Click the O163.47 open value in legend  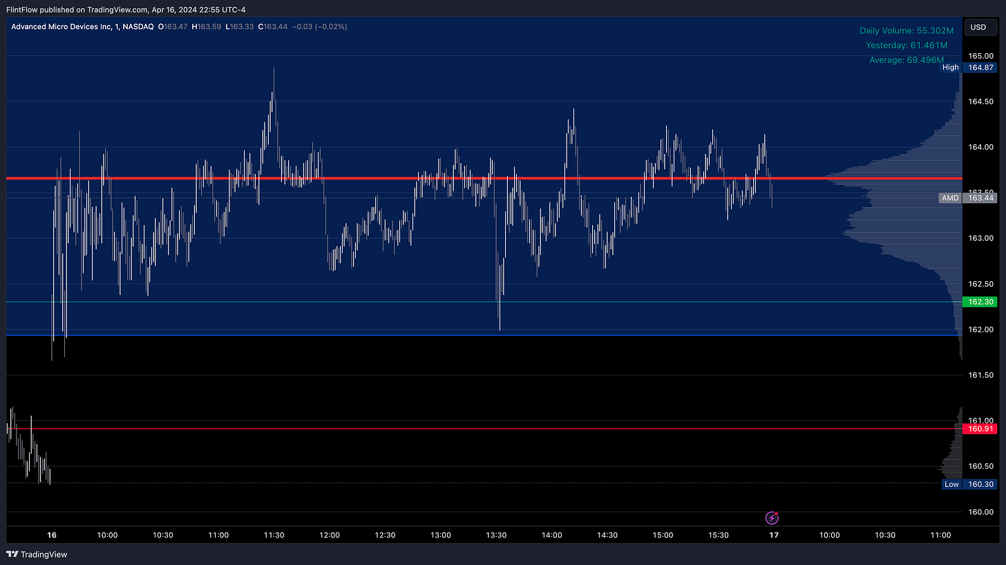(174, 27)
